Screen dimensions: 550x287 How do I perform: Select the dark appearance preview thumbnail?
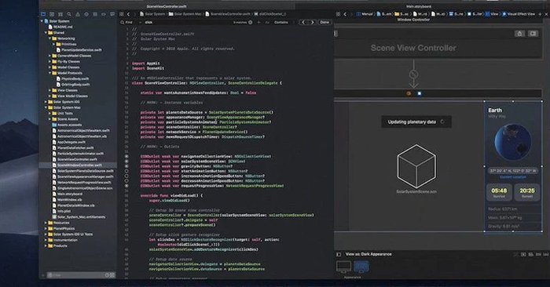coord(361,267)
